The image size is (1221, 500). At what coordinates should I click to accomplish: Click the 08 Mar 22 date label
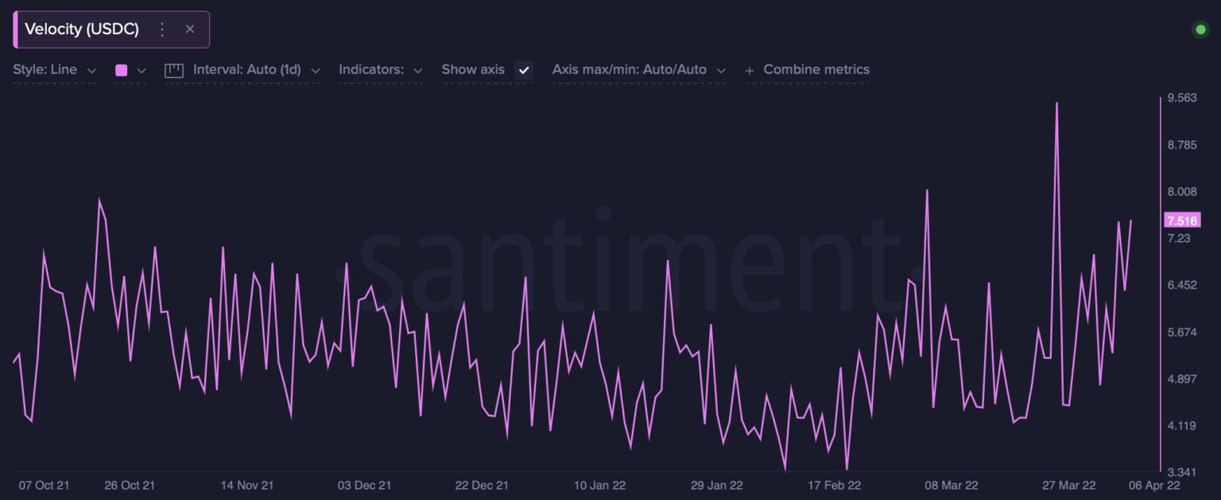tap(952, 486)
